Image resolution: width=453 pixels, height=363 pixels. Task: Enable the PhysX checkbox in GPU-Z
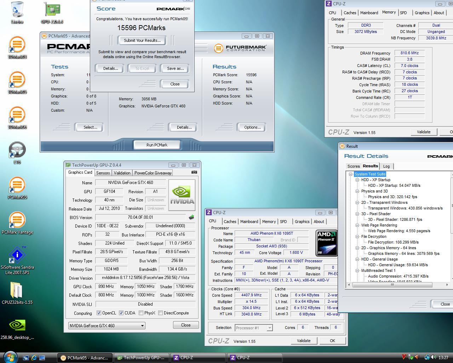tap(141, 313)
